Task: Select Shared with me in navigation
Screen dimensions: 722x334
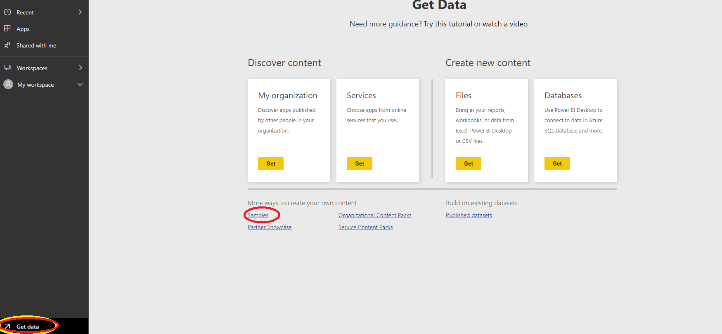Action: 36,45
